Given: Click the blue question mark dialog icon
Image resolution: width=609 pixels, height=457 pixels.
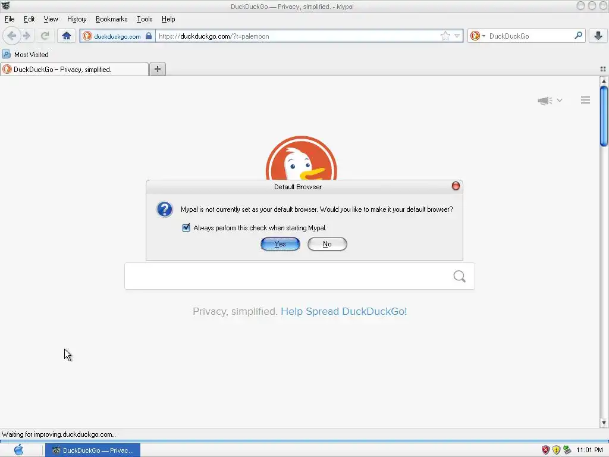Looking at the screenshot, I should tap(165, 209).
